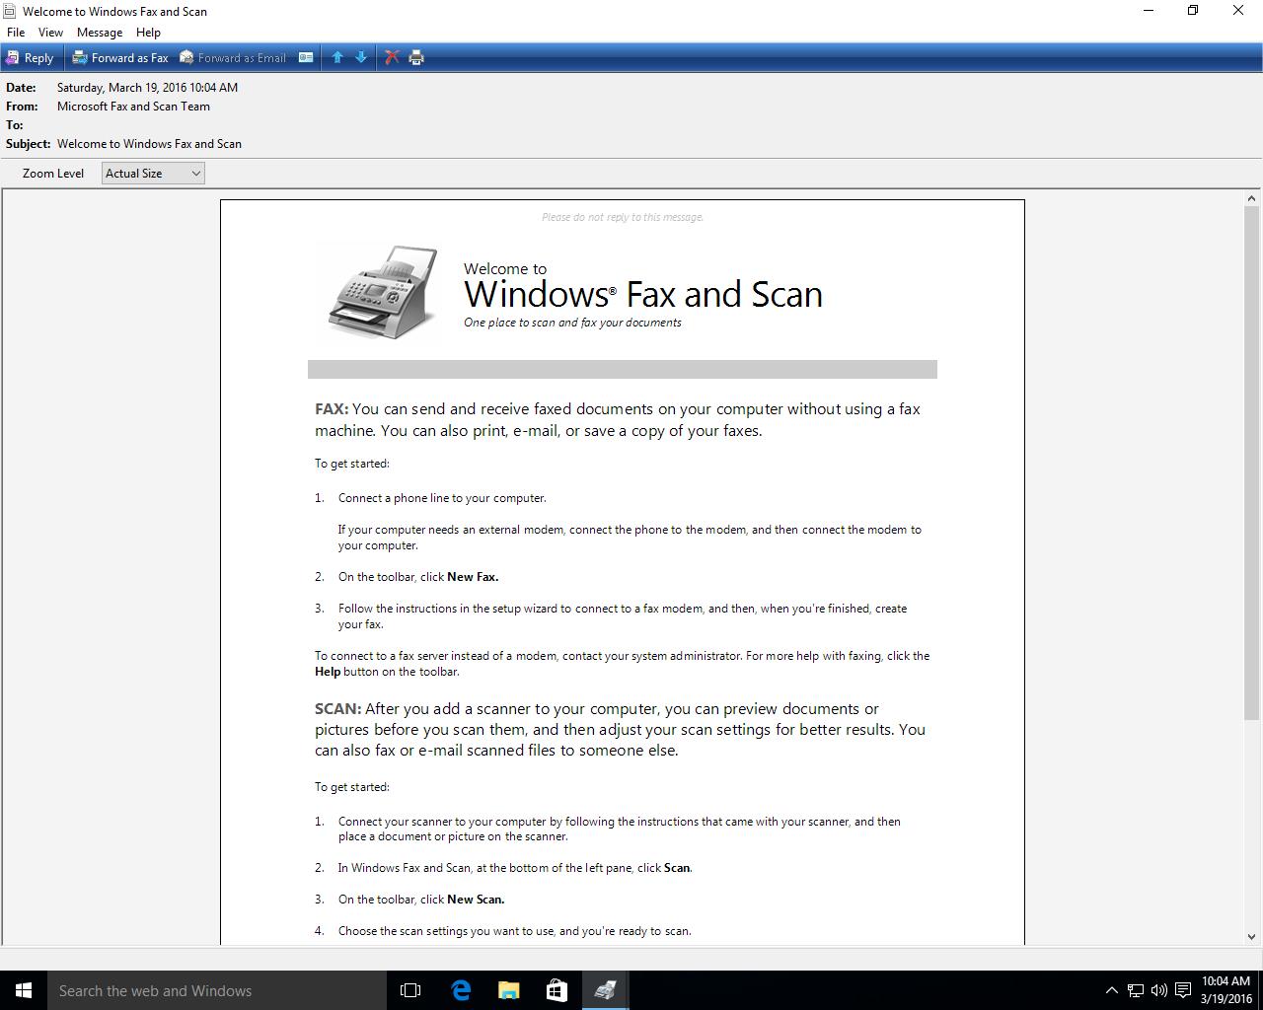This screenshot has width=1263, height=1010.
Task: Click 'Please do not reply to this message.'
Action: tap(623, 217)
